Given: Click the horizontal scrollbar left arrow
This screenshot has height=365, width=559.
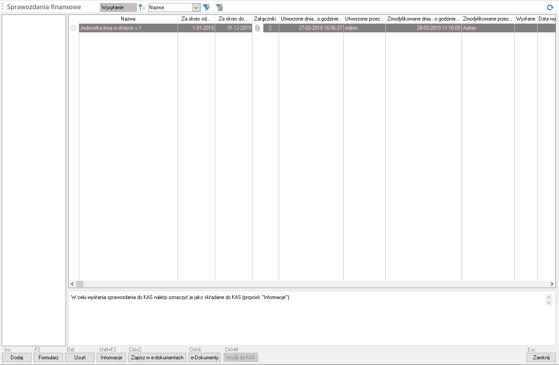Looking at the screenshot, I should click(x=72, y=284).
